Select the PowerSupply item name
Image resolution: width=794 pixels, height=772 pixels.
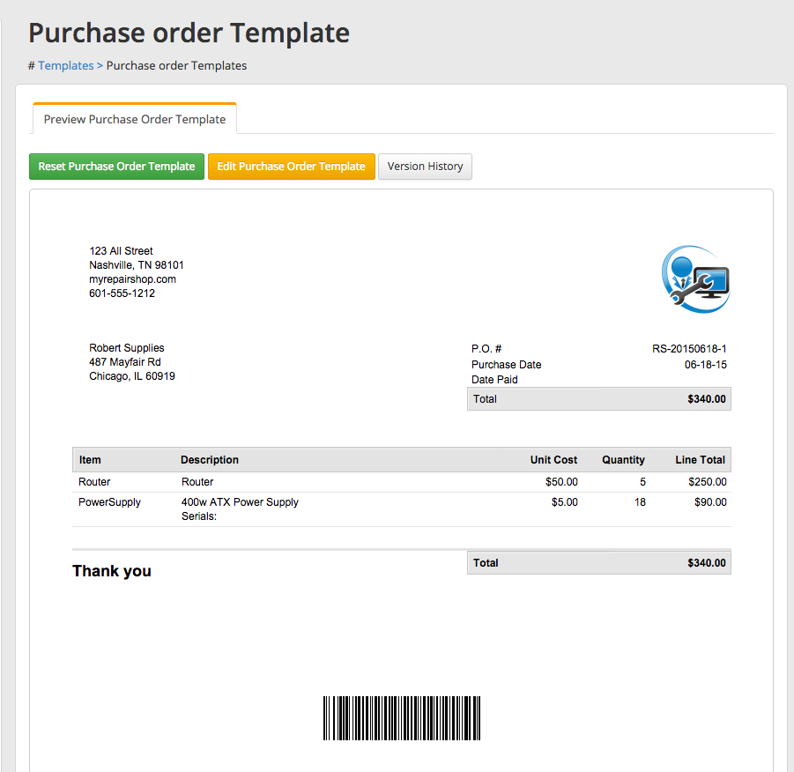pyautogui.click(x=109, y=502)
